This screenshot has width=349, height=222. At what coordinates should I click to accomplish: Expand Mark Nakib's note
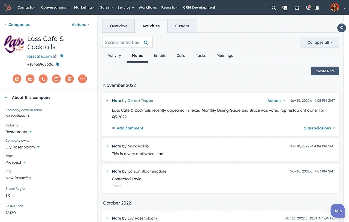click(x=107, y=146)
